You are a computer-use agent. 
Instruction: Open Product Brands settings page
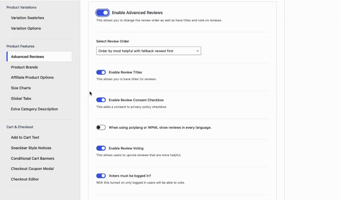24,67
